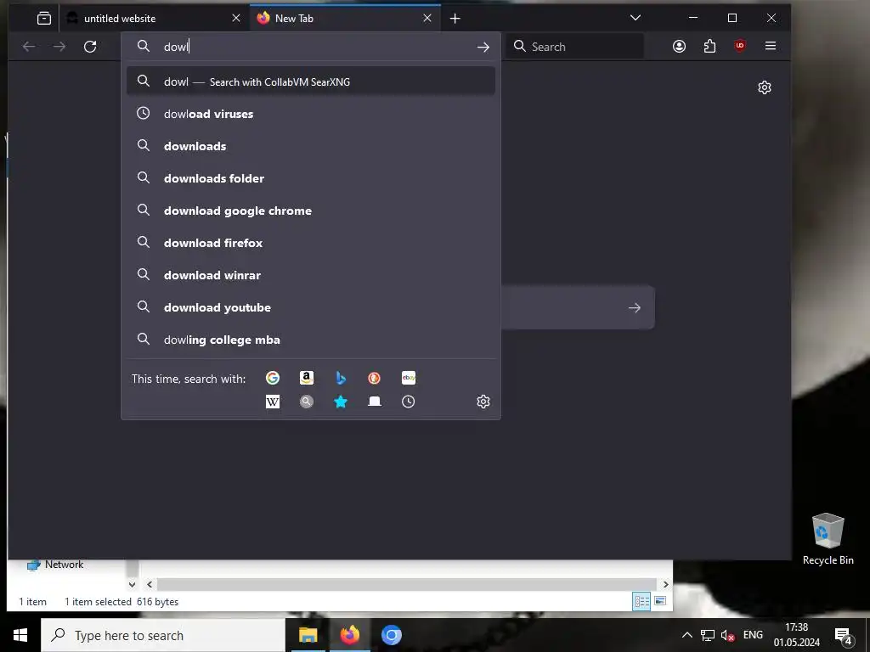Search this time with DuckDuckGo

click(375, 378)
